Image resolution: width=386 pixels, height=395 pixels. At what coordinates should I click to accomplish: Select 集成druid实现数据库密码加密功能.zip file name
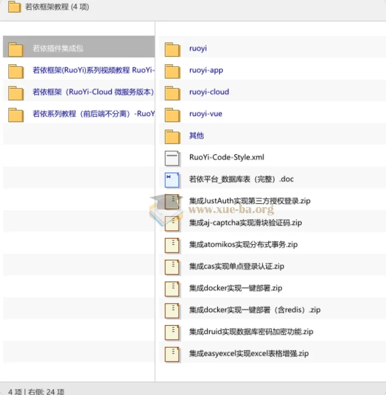point(251,331)
